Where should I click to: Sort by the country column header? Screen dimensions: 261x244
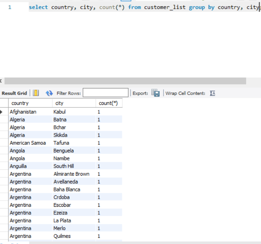click(30, 103)
